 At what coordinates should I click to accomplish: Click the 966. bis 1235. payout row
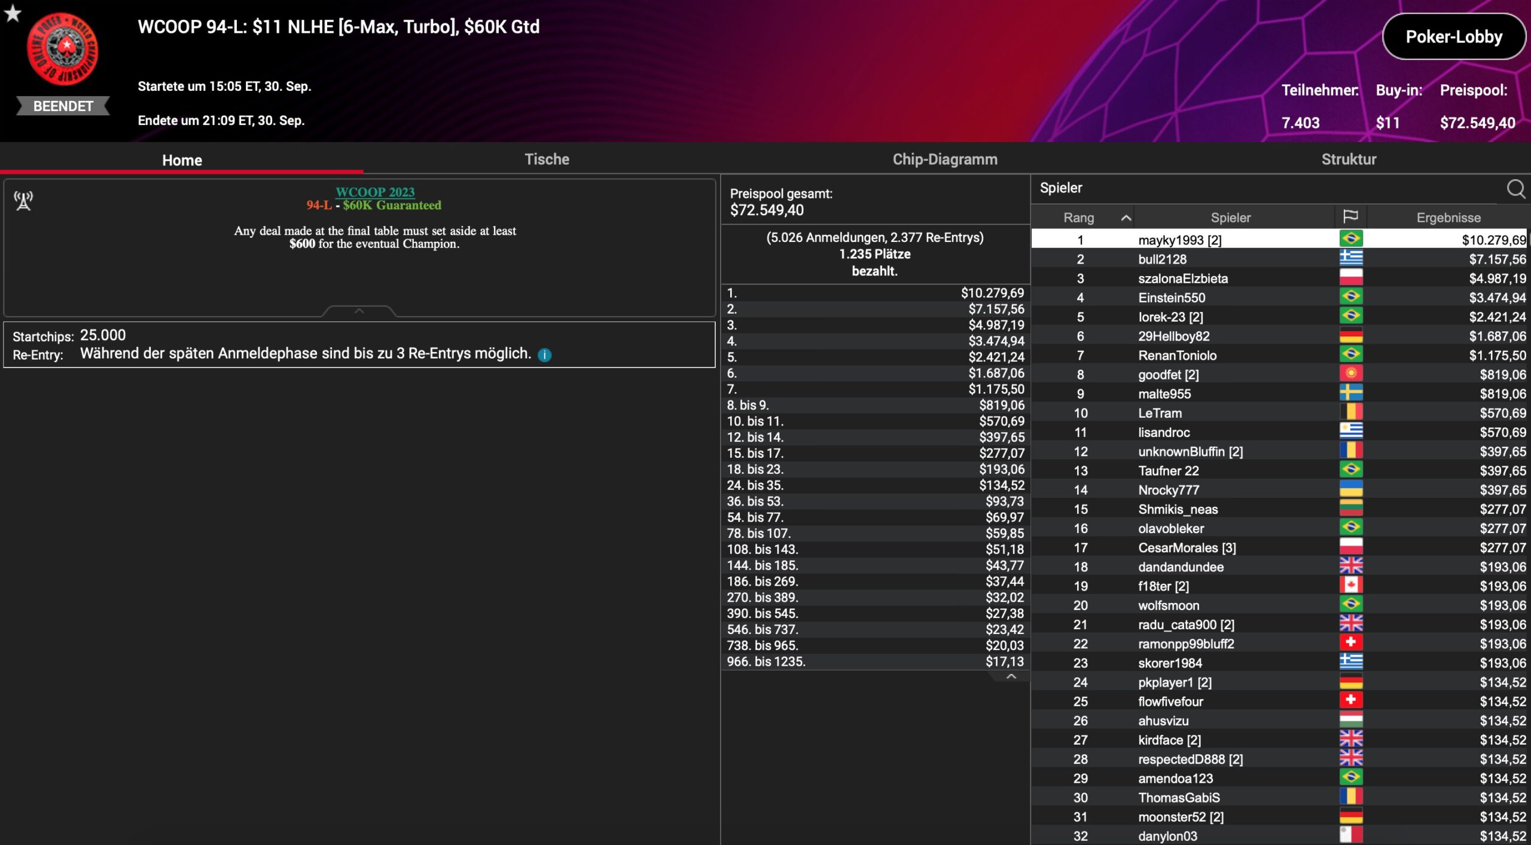(876, 661)
